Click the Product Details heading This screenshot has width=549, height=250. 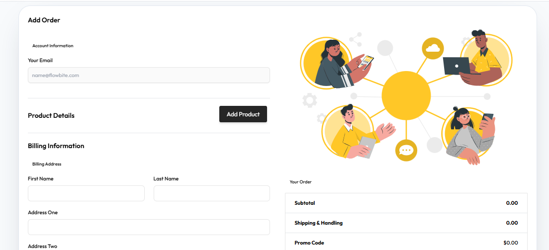pyautogui.click(x=51, y=115)
